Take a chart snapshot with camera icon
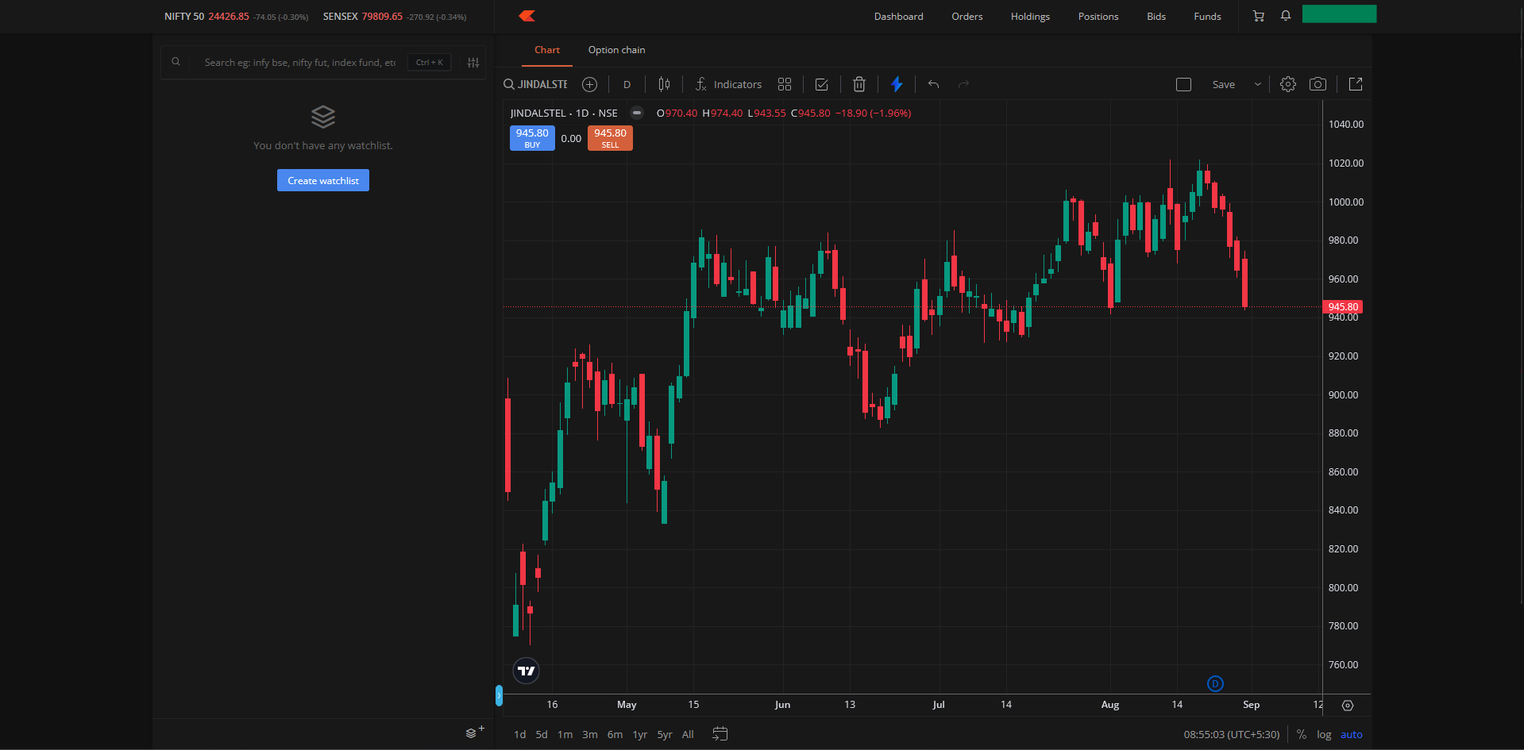The width and height of the screenshot is (1524, 750). 1318,84
